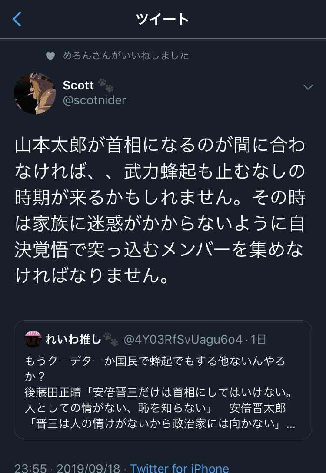Tap the gray heart like icon

click(50, 56)
